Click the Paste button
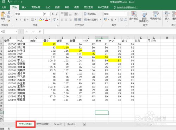 click(x=3, y=17)
